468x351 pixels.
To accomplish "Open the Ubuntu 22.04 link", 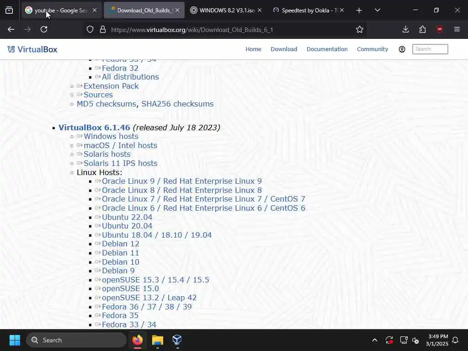I will click(x=127, y=217).
